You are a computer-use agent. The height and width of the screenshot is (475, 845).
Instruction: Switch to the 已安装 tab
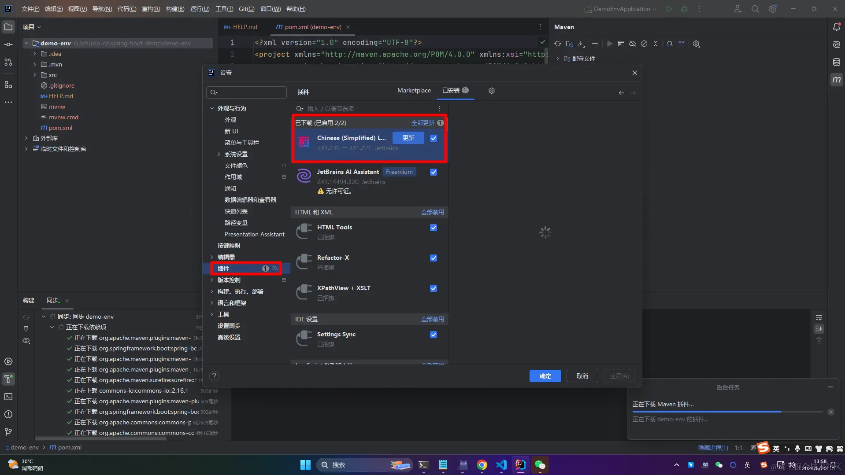pos(456,90)
